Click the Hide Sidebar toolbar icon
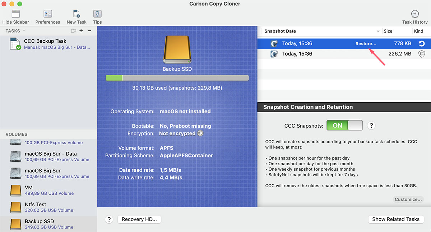Screen dimensions: 431x232 coord(15,14)
